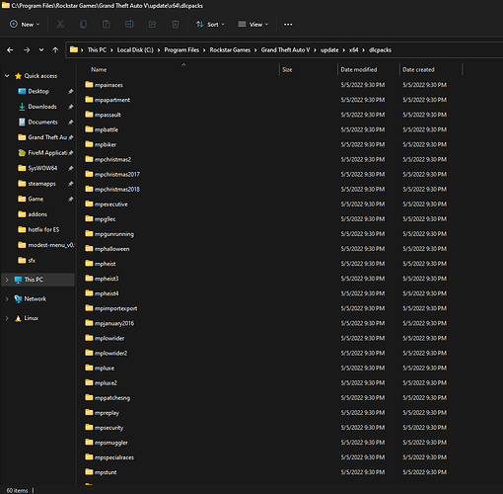Go forward with the Forward arrow
Image resolution: width=503 pixels, height=494 pixels.
(x=27, y=50)
